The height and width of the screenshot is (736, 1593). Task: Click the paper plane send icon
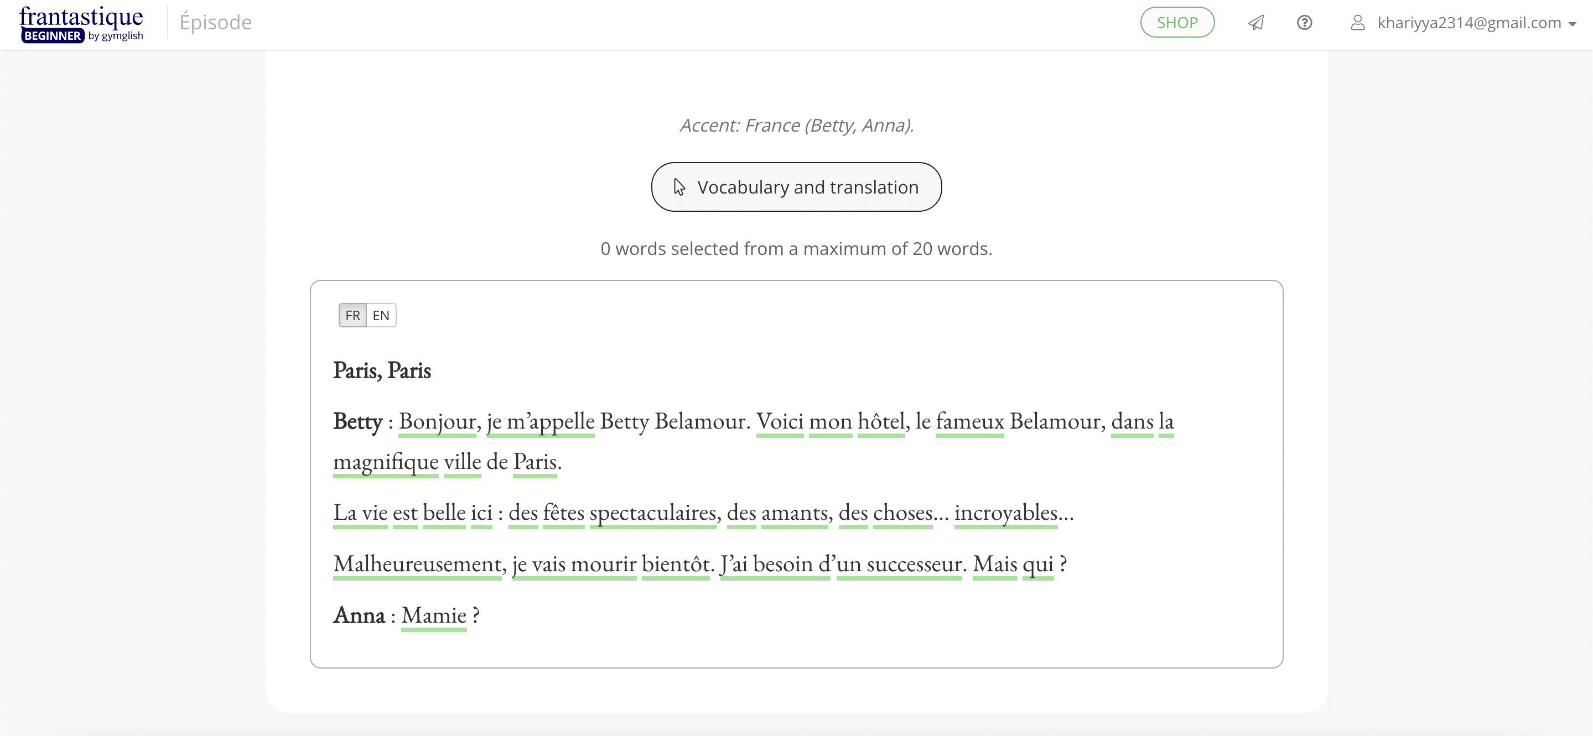(1255, 23)
